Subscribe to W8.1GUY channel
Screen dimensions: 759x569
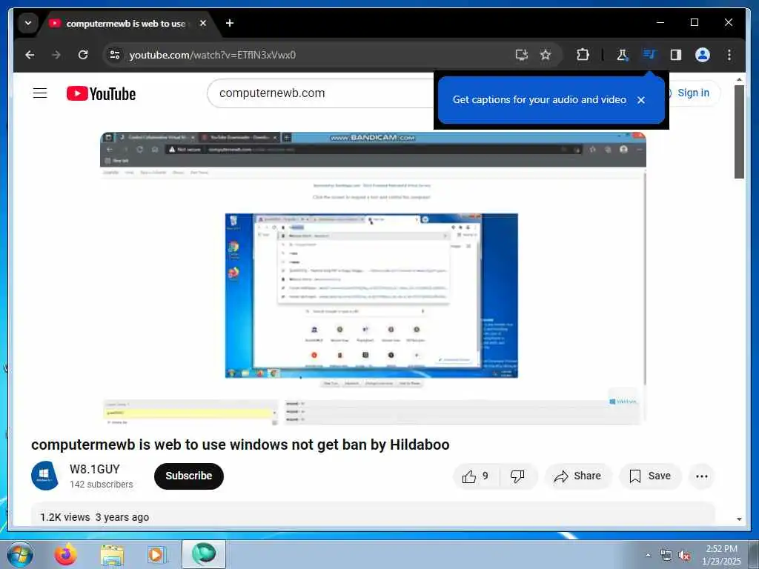point(189,476)
